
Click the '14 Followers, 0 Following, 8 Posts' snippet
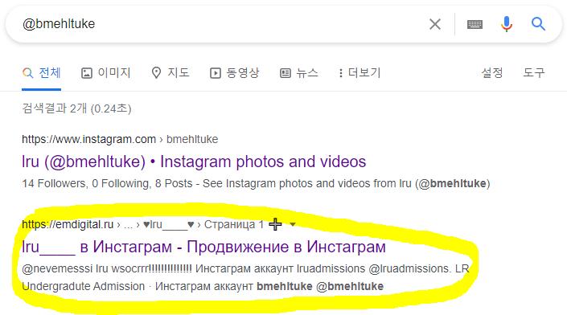point(107,183)
